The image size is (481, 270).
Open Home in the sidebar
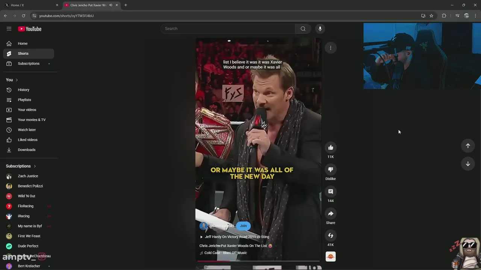click(x=29, y=43)
